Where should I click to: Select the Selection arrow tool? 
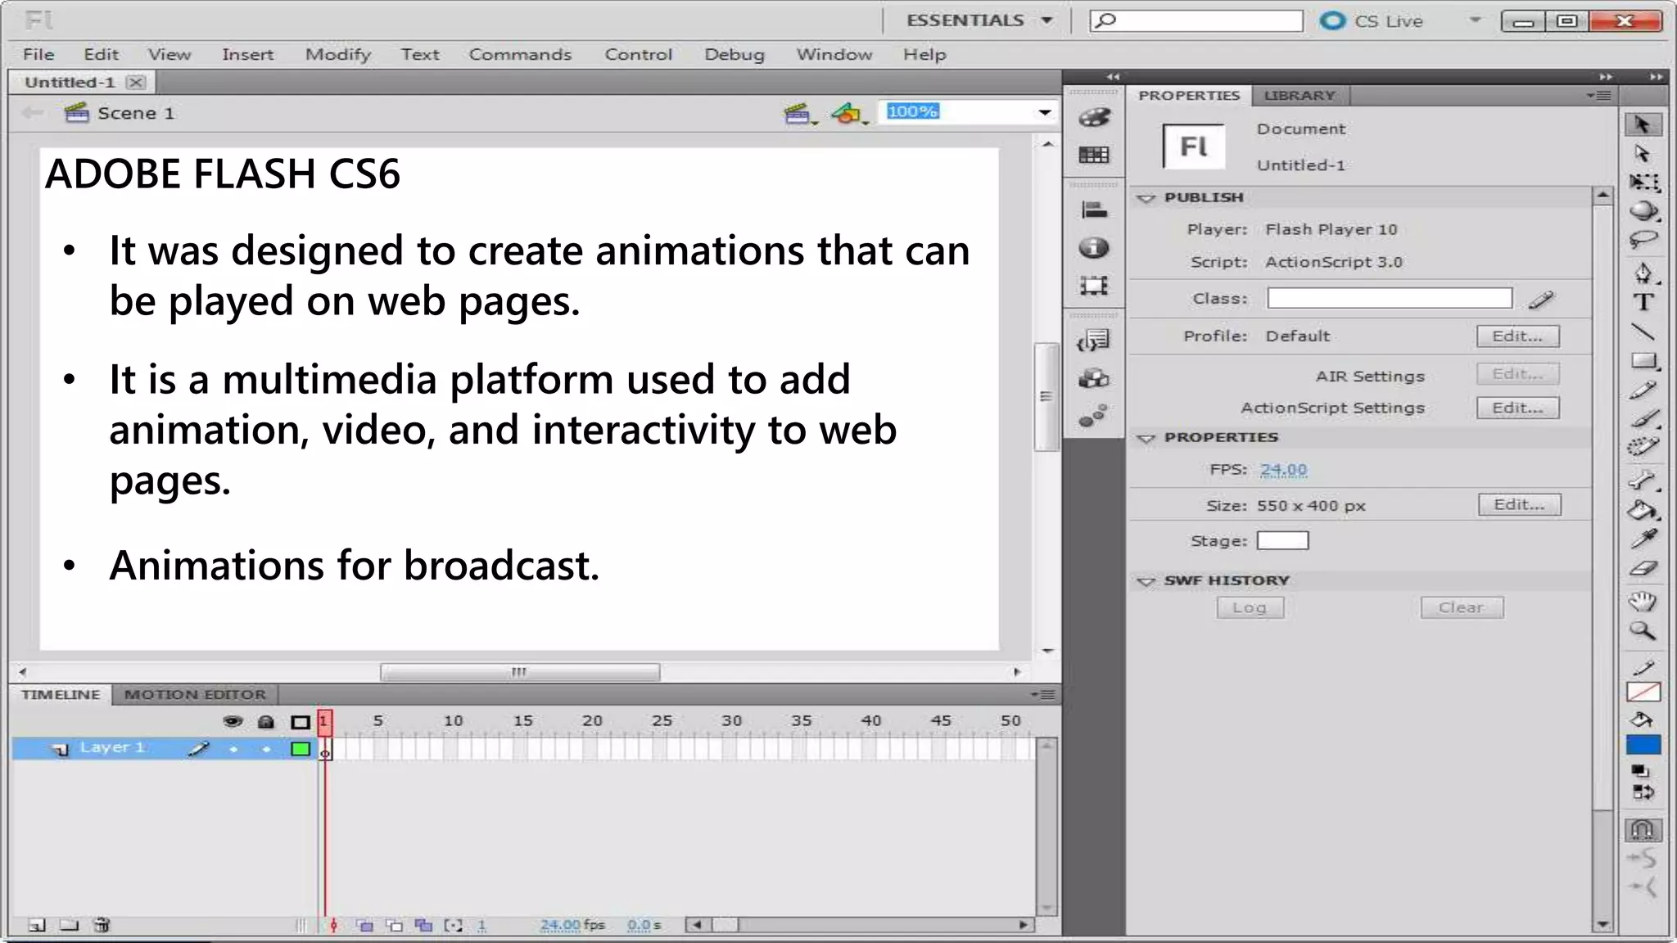point(1643,124)
